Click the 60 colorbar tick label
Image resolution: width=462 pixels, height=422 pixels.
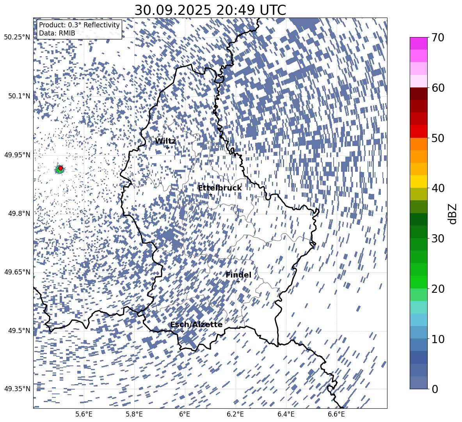[438, 87]
